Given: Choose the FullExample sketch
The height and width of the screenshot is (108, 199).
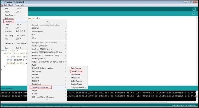Looking at the screenshot, I should click(x=75, y=75).
